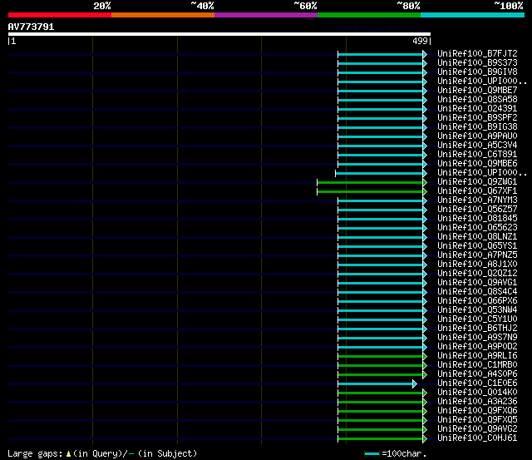Open the UniRef100_Q66PX6 entry
532x460 pixels.
[477, 301]
